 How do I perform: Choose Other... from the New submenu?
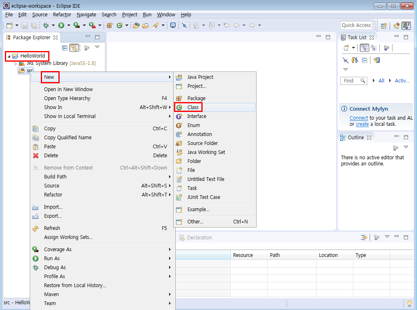point(215,222)
